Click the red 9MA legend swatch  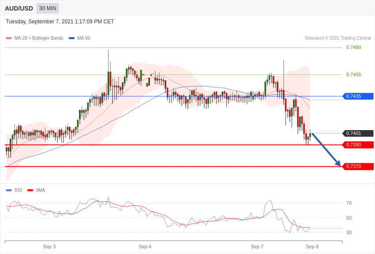pyautogui.click(x=30, y=190)
